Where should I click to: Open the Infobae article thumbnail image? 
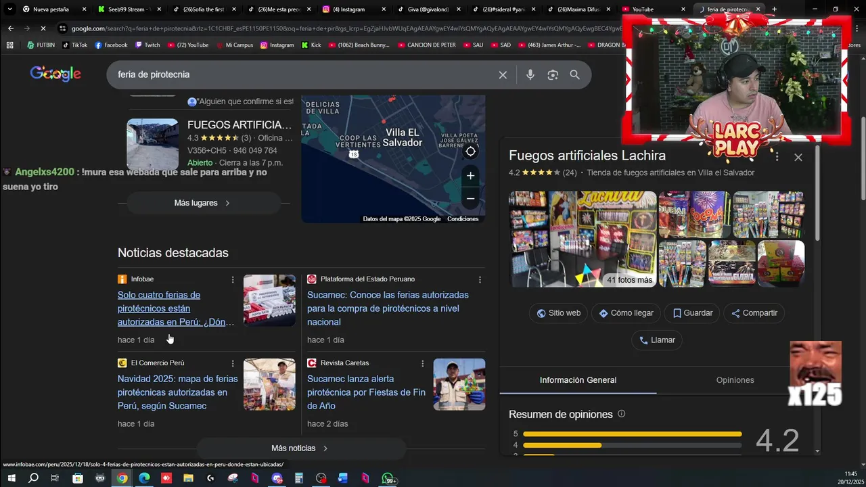(269, 300)
